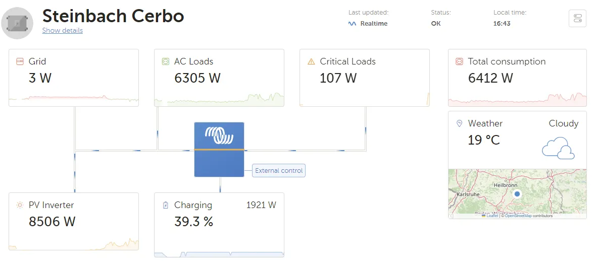Click the Total consumption icon
Screen dimensions: 598x269
(x=459, y=61)
